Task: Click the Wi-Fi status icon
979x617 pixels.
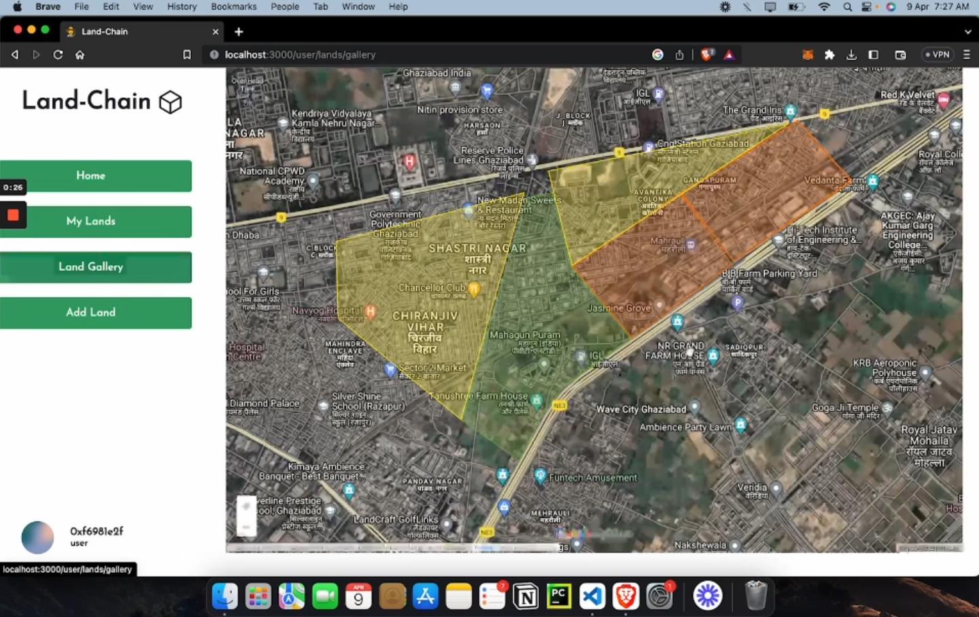Action: coord(824,7)
